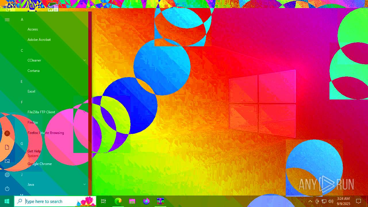The width and height of the screenshot is (368, 207).
Task: Click the 'Type here to search' box
Action: (x=55, y=201)
